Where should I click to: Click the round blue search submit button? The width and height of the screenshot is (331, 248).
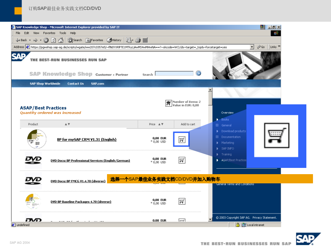[199, 73]
